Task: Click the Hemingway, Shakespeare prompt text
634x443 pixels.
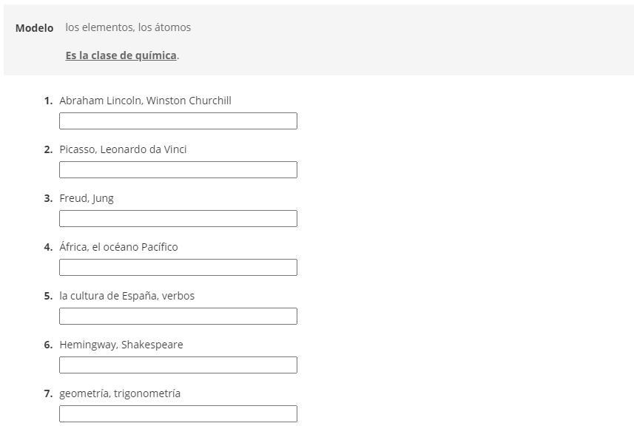Action: point(121,345)
